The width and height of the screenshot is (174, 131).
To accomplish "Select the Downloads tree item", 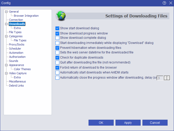I will pos(17,24).
